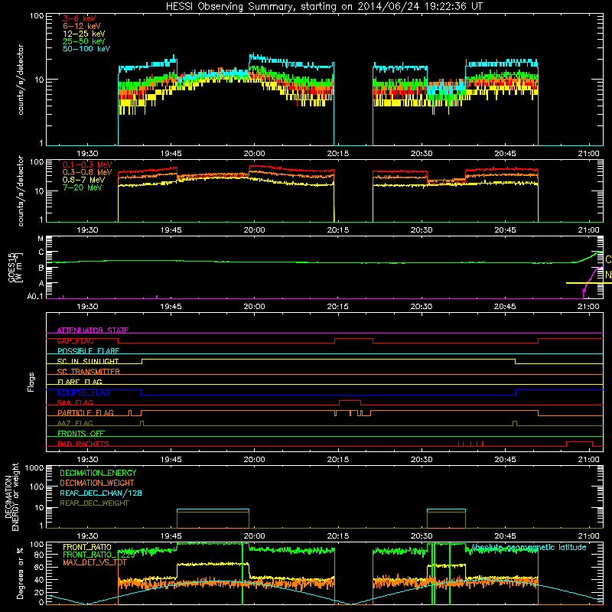
Task: Click the GOES15 axis label
Action: pos(11,267)
